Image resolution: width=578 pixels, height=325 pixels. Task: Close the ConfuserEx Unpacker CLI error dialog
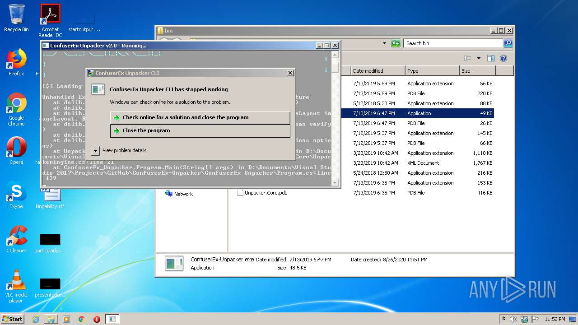tap(290, 73)
